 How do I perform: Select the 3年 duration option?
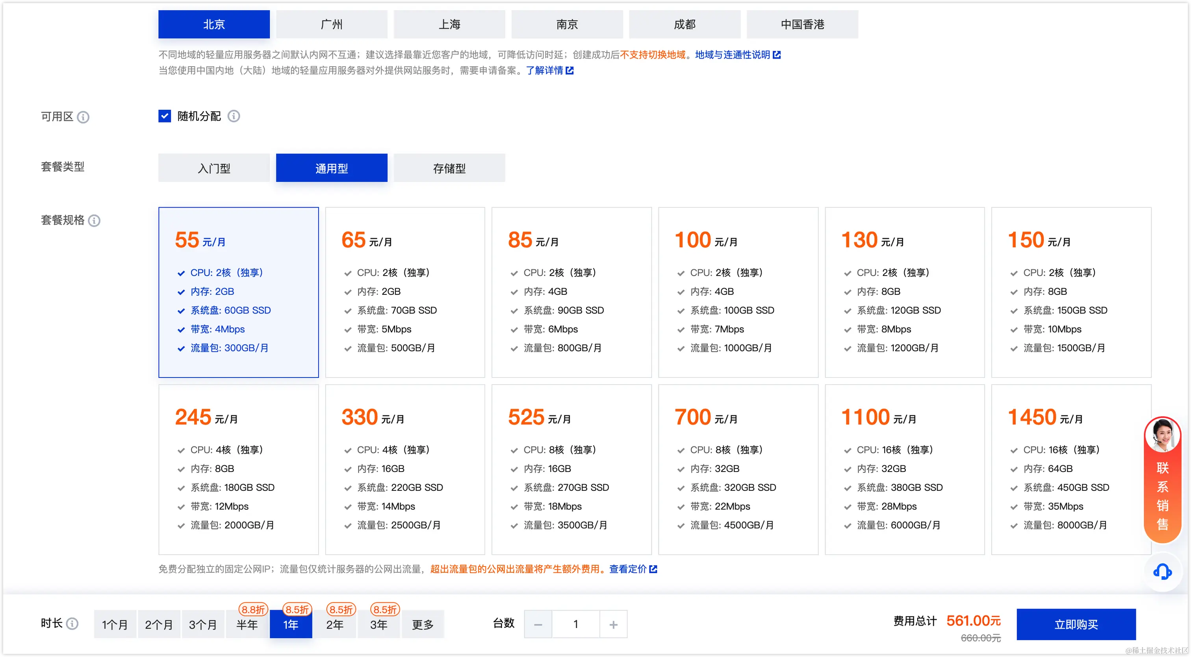[x=378, y=625]
